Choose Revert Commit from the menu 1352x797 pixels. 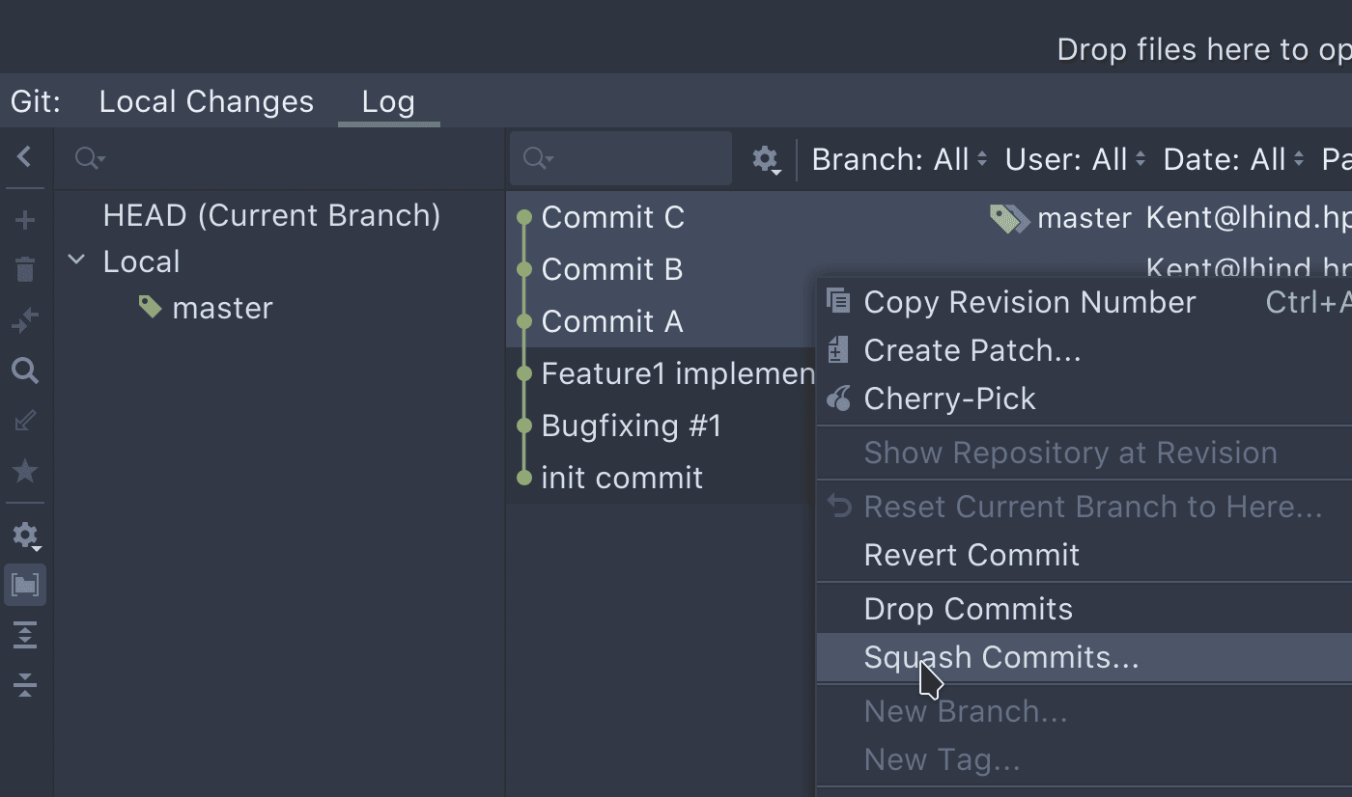[x=972, y=554]
